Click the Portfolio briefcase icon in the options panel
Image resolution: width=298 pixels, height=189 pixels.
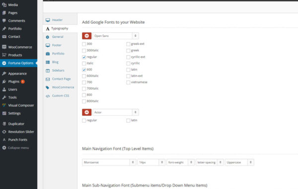48,54
